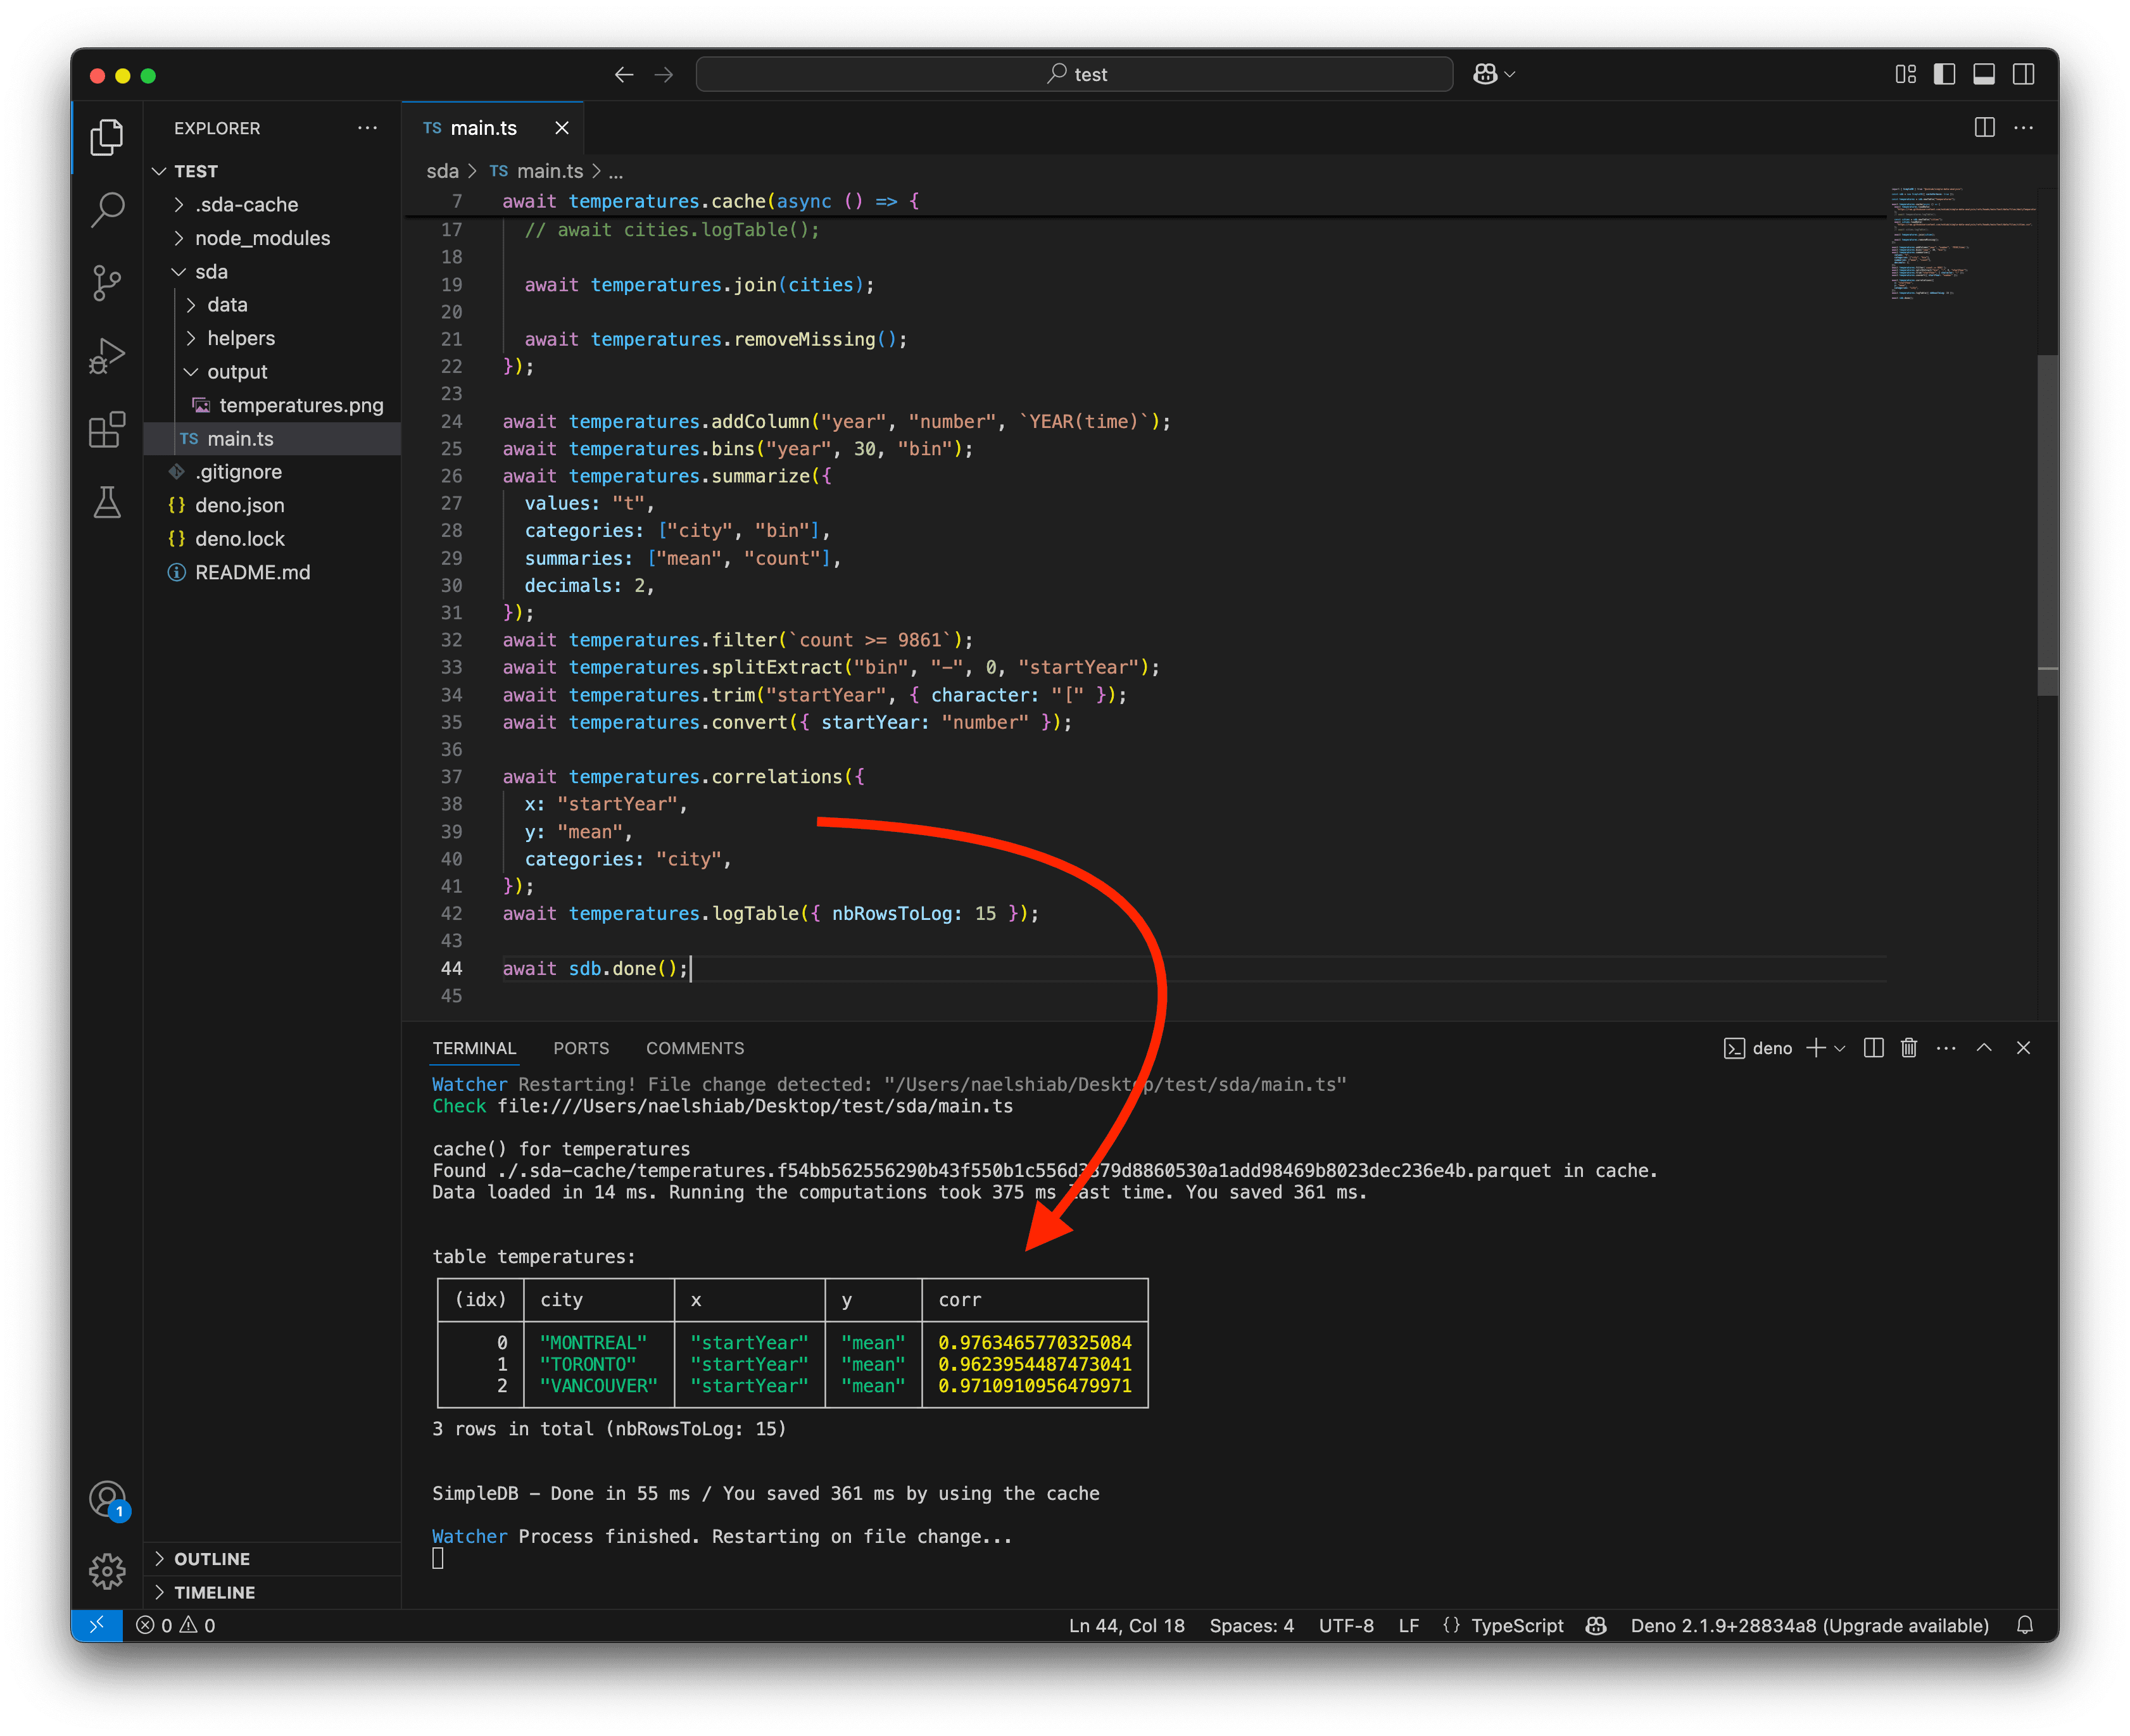Split the editor to the right

pos(1984,127)
